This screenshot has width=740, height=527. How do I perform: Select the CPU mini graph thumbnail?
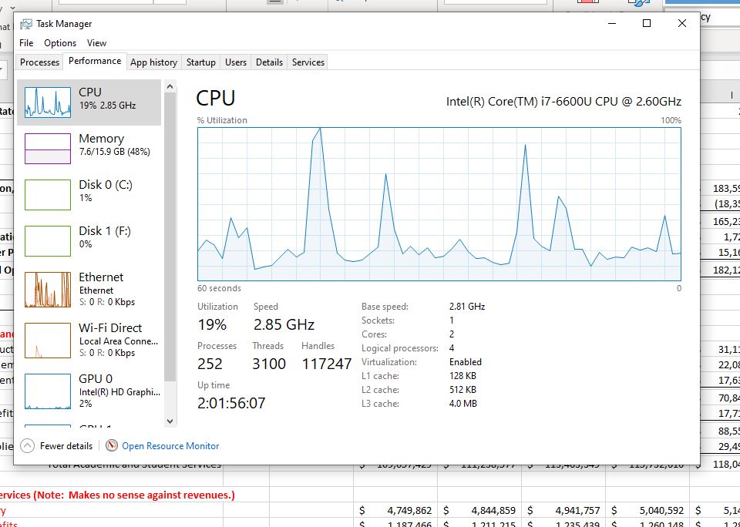pyautogui.click(x=48, y=102)
